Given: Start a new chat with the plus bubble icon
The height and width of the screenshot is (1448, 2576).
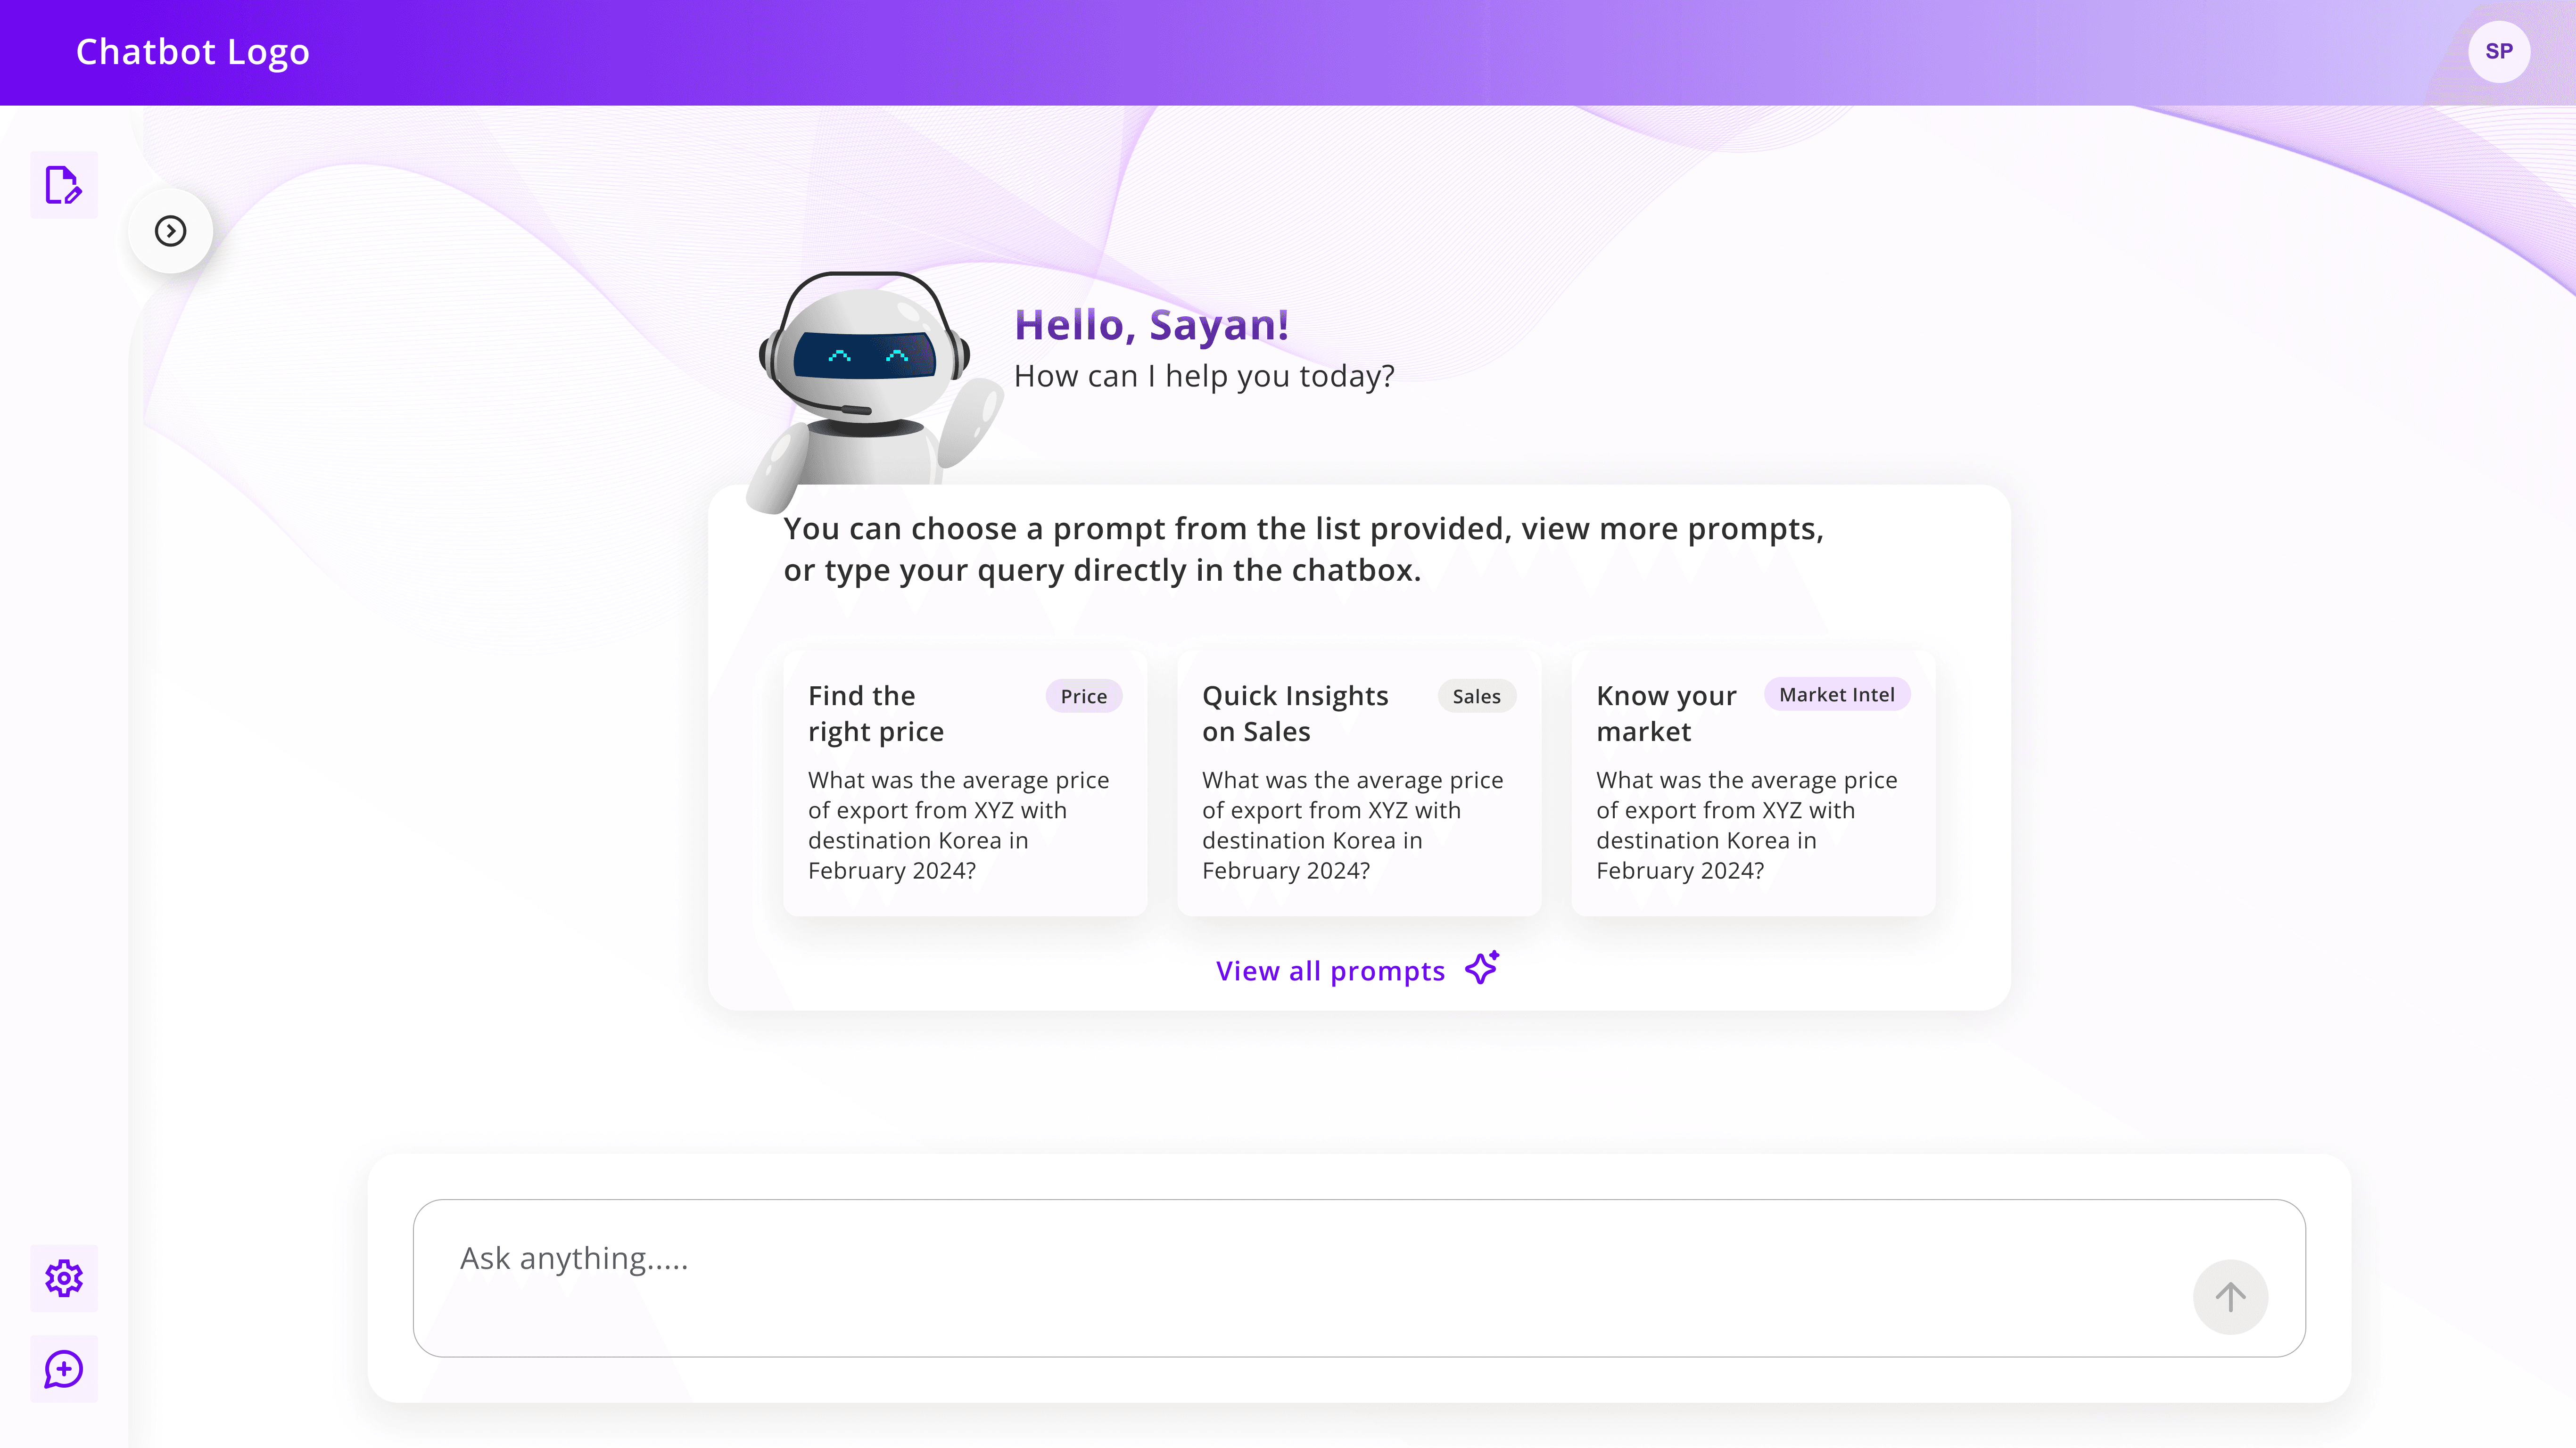Looking at the screenshot, I should point(63,1369).
